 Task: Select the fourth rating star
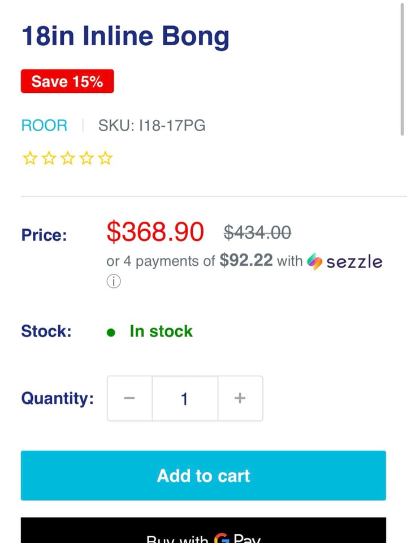(x=86, y=158)
